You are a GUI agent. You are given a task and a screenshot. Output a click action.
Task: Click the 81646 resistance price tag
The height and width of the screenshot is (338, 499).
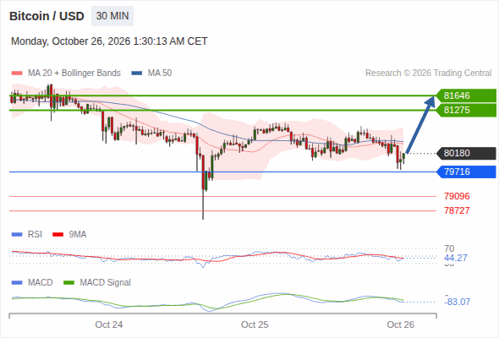point(466,95)
